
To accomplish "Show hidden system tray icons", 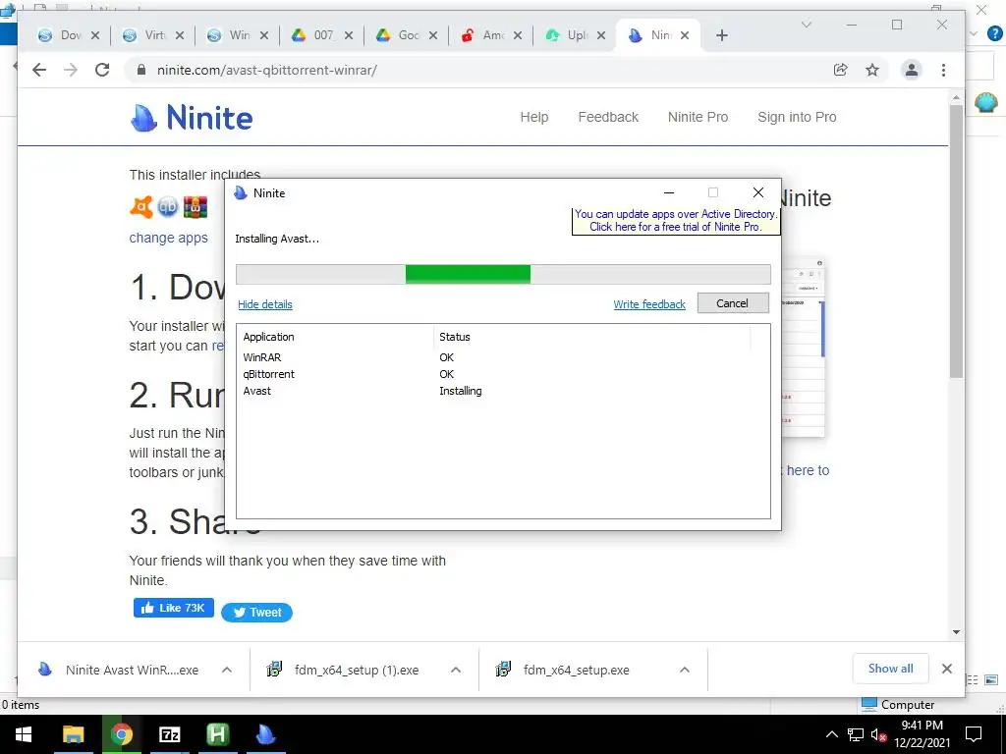I will coord(831,734).
